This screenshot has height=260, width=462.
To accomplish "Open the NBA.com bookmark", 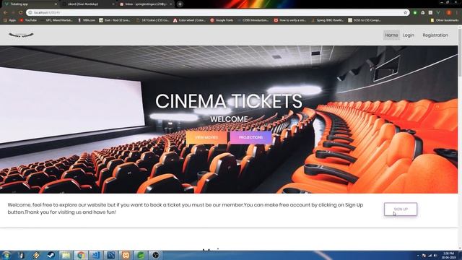I will pos(87,20).
